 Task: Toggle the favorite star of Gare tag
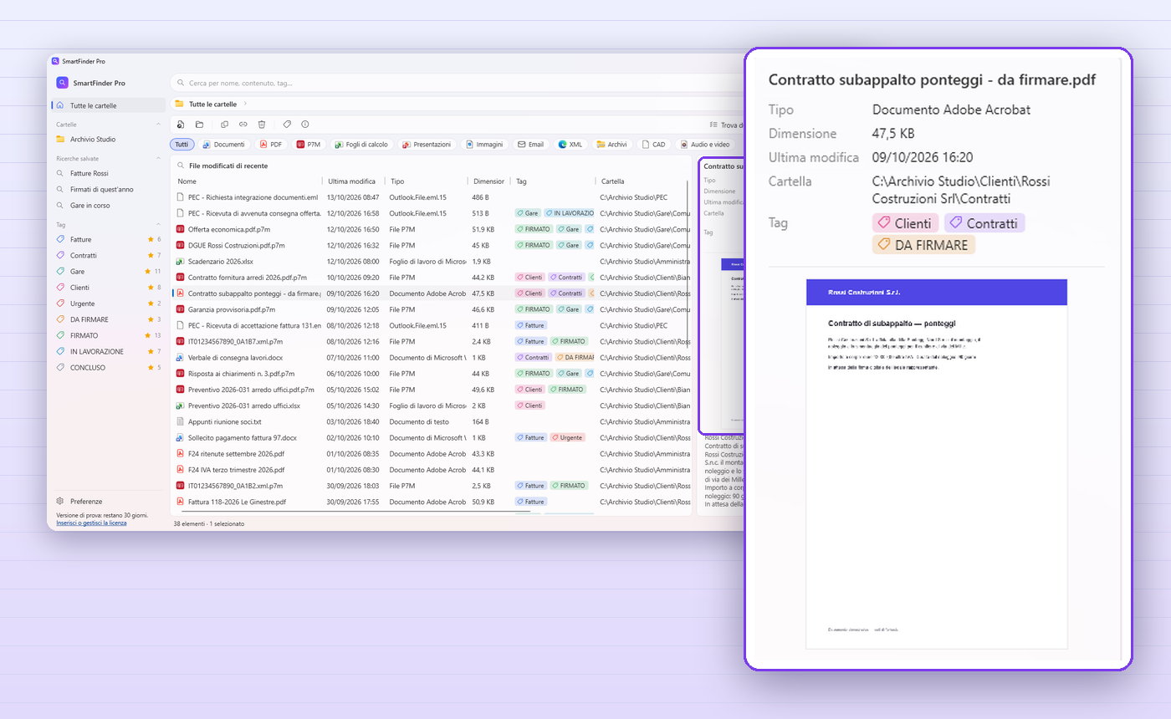click(147, 271)
